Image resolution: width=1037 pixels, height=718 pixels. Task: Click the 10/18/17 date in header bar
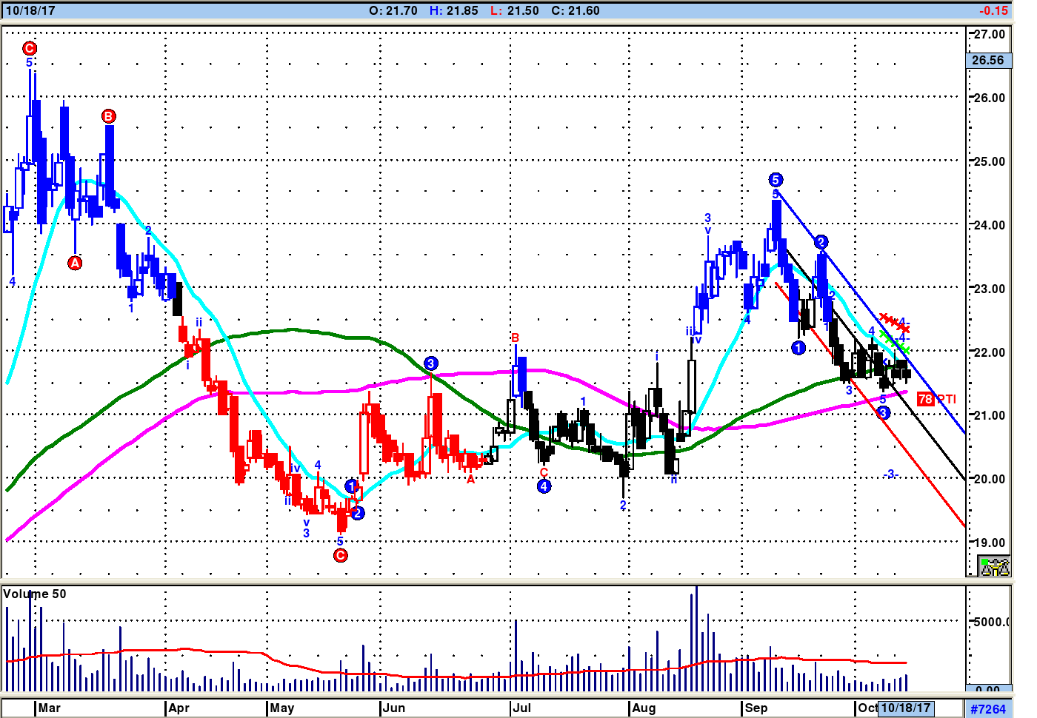pos(30,10)
